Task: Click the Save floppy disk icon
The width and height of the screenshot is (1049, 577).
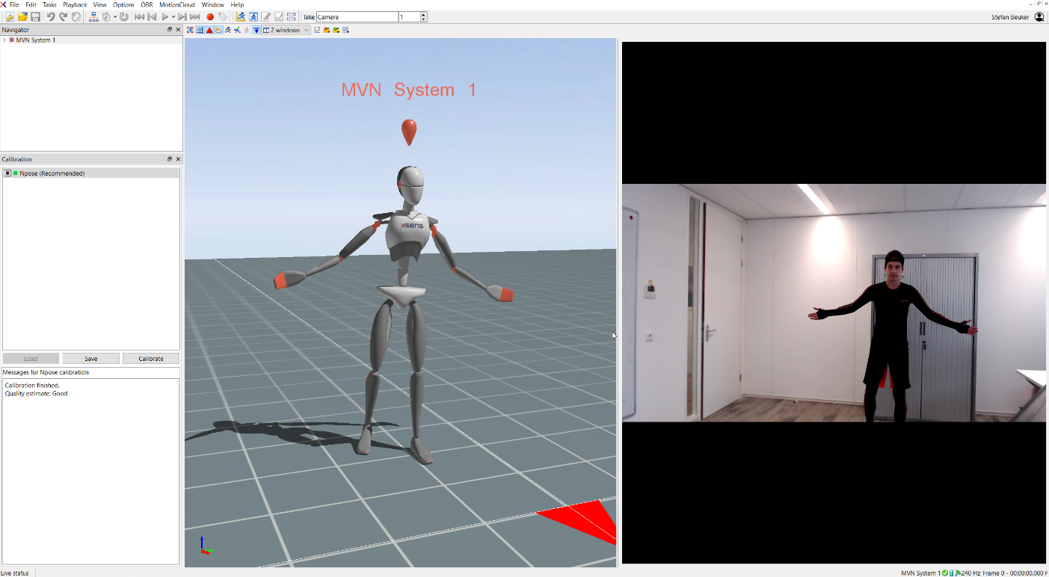Action: tap(35, 16)
